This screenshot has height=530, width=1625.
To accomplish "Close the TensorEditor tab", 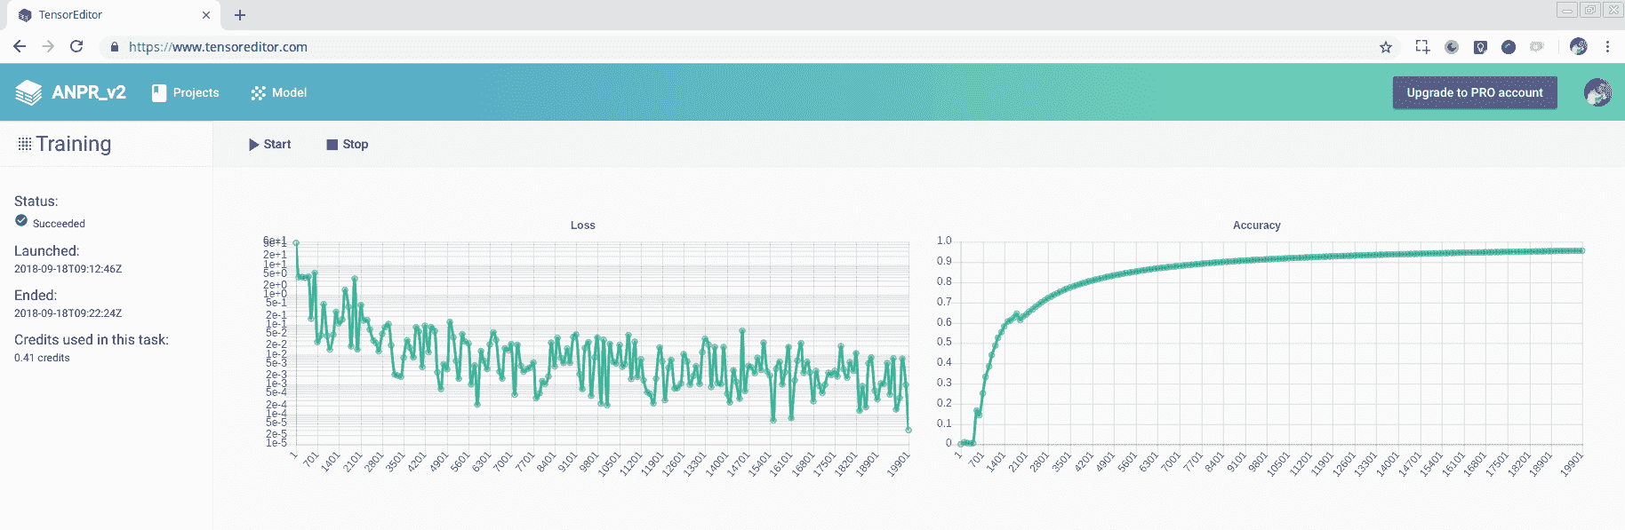I will coord(206,15).
